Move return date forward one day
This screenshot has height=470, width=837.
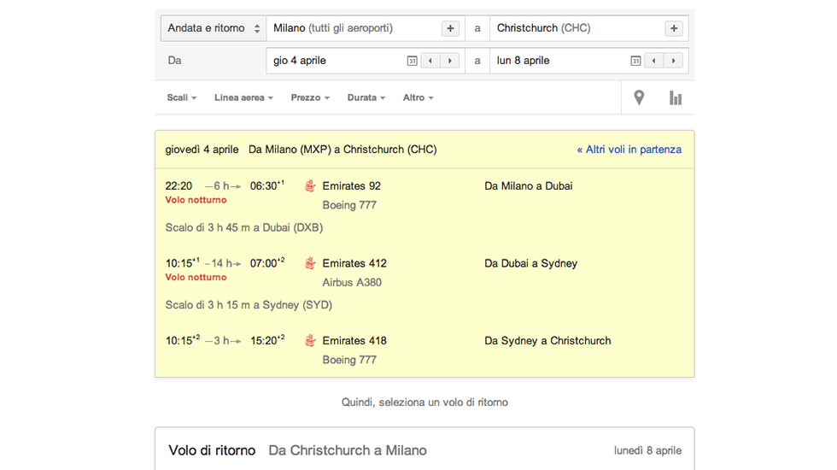(674, 61)
